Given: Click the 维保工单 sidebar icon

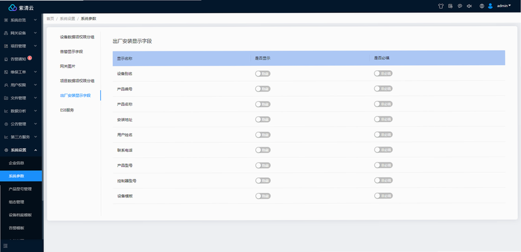Looking at the screenshot, I should click(x=6, y=72).
